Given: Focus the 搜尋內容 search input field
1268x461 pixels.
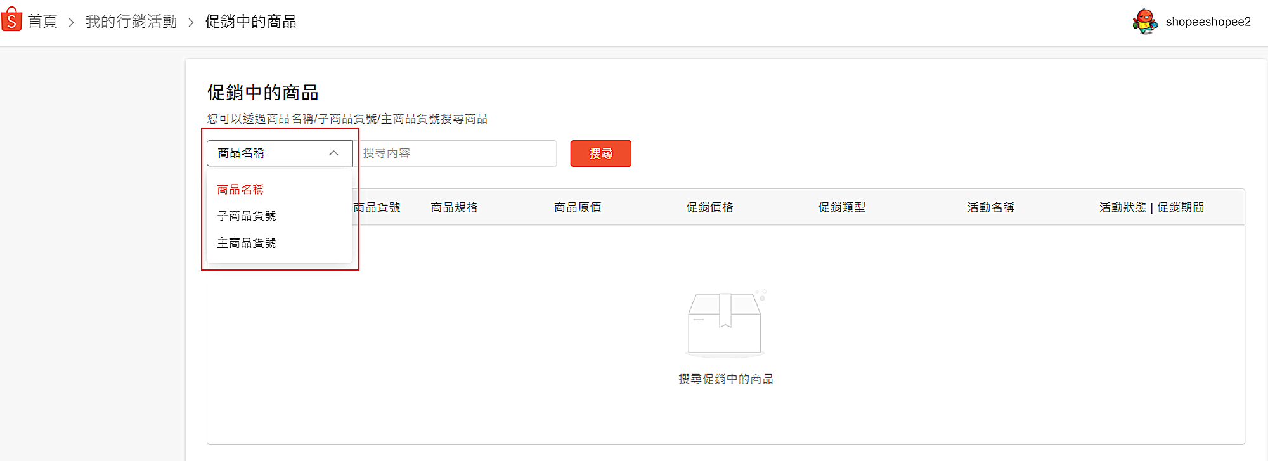Looking at the screenshot, I should 456,153.
